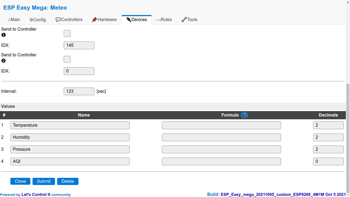This screenshot has width=350, height=197.
Task: Open the Hardware tab
Action: tap(104, 20)
